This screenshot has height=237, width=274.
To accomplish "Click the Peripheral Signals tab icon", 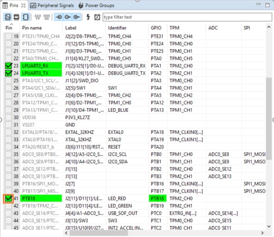I will 33,5.
